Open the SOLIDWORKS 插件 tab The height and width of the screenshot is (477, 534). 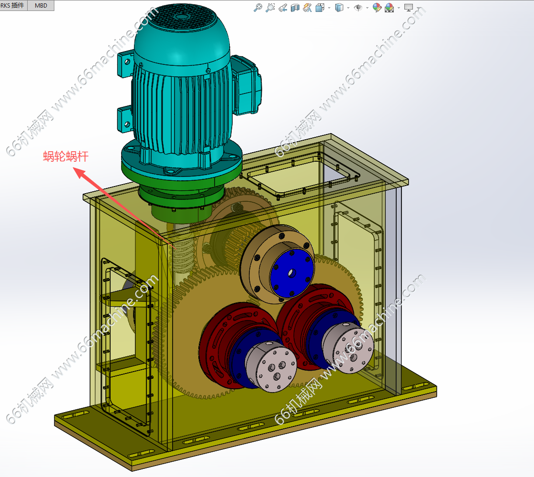click(x=14, y=5)
